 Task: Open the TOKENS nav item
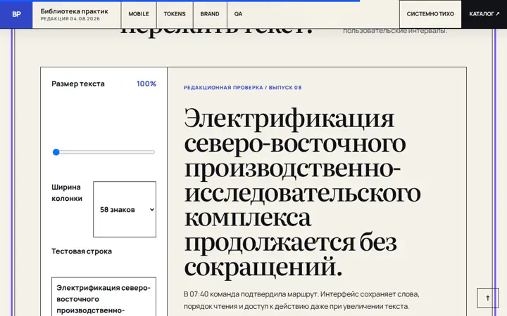tap(175, 15)
